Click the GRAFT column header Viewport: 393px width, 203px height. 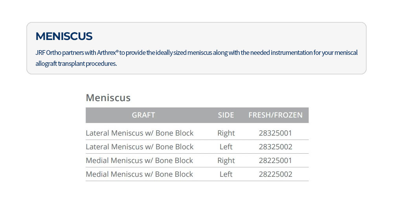[x=143, y=115]
